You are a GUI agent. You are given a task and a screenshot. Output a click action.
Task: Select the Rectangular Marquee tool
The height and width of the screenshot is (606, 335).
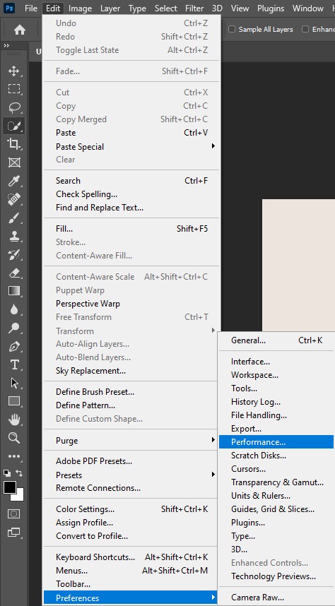point(14,89)
